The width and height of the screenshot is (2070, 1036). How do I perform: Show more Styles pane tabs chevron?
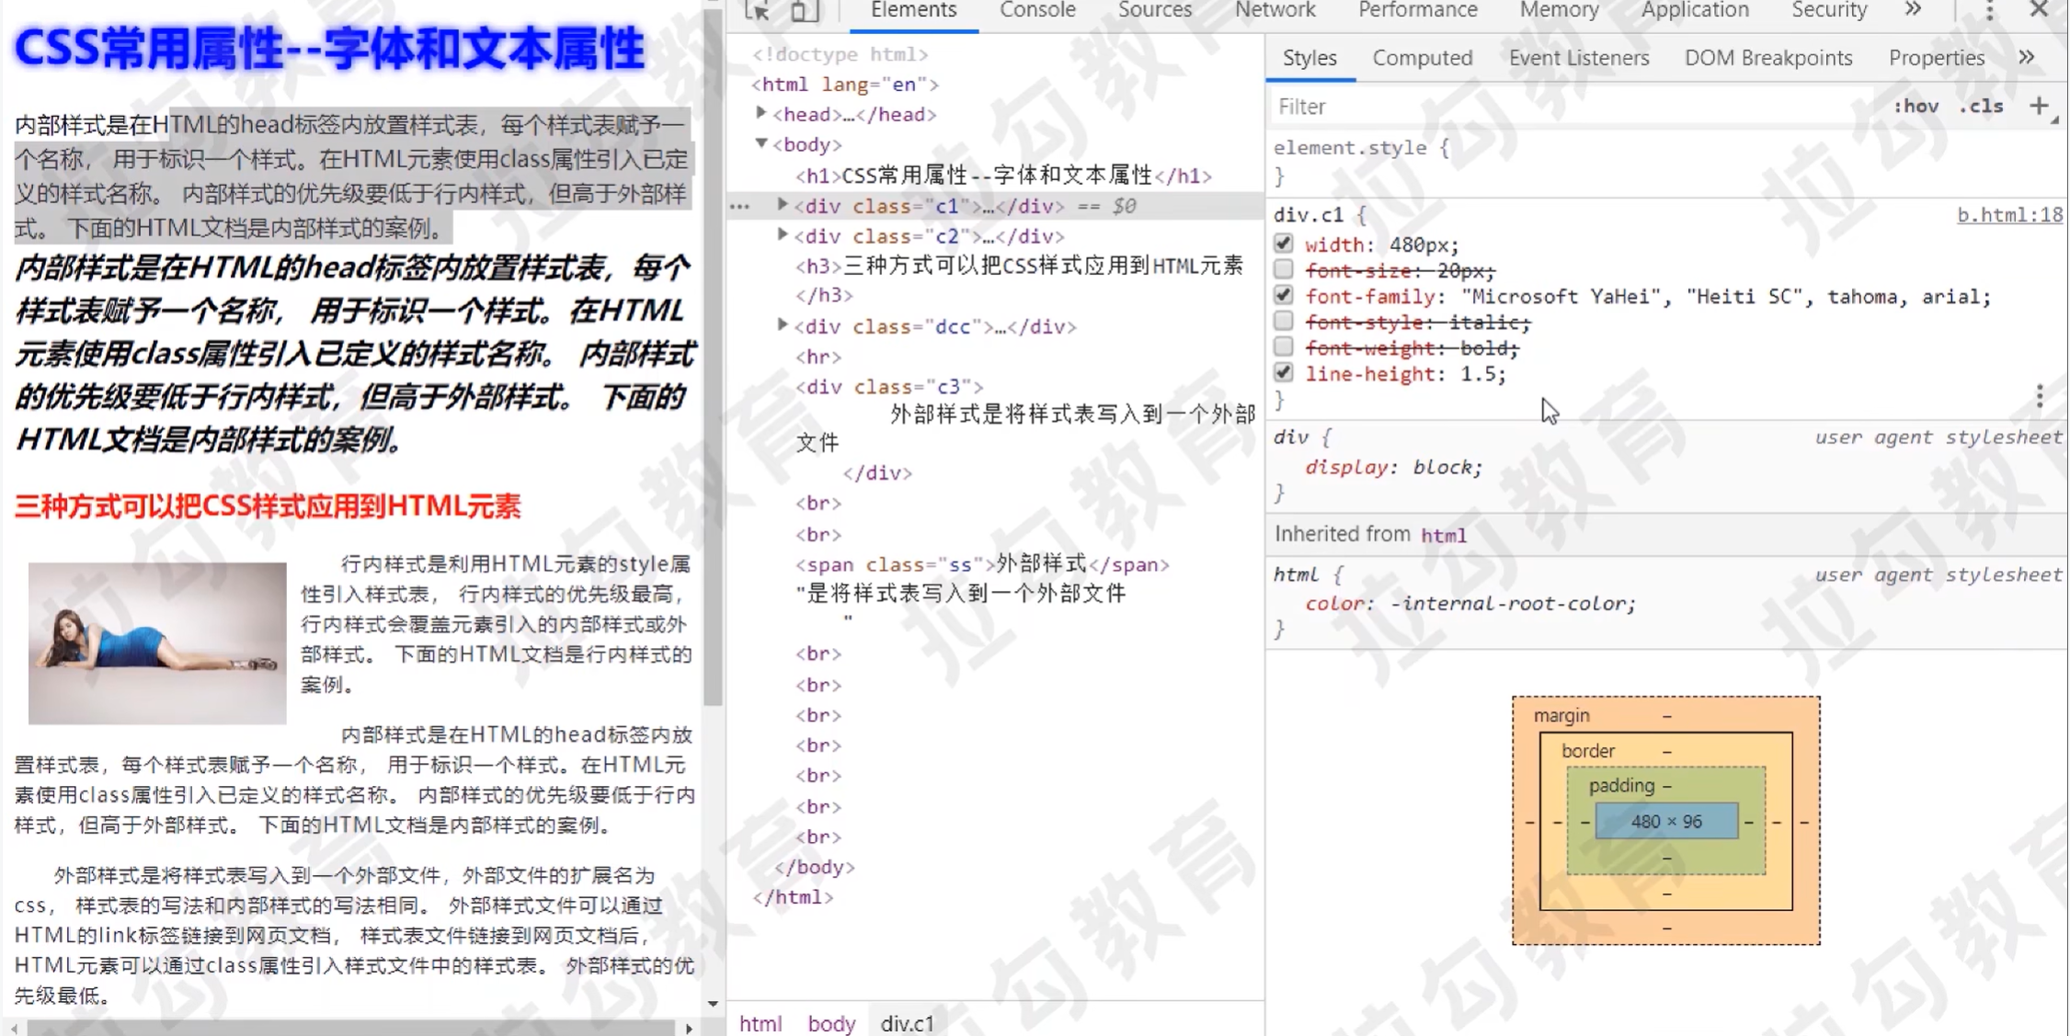pos(2027,57)
